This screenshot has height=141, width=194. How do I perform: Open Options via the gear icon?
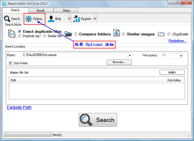[28, 19]
